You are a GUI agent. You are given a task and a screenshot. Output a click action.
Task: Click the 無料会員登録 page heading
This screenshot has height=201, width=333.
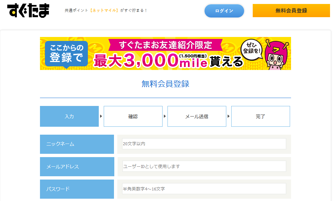166,84
